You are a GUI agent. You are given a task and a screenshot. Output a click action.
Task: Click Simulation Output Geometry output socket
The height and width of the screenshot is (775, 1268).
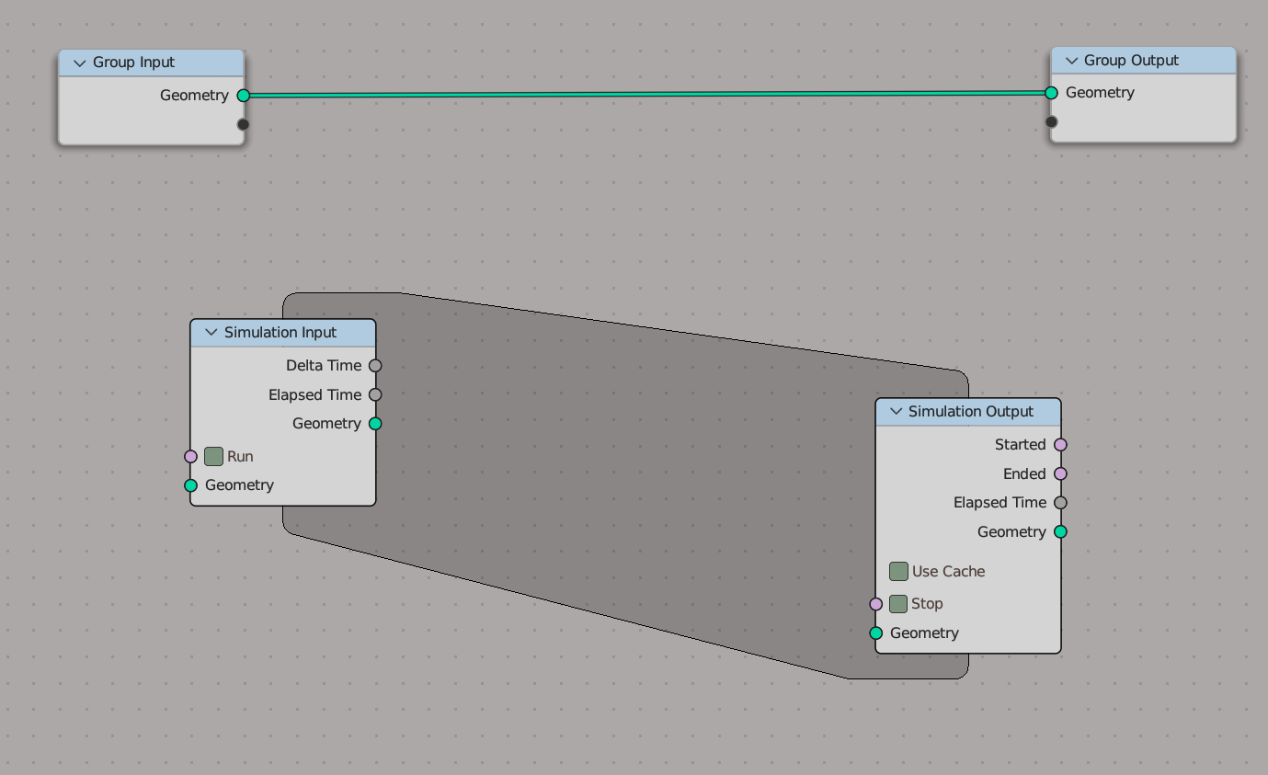pyautogui.click(x=1060, y=532)
